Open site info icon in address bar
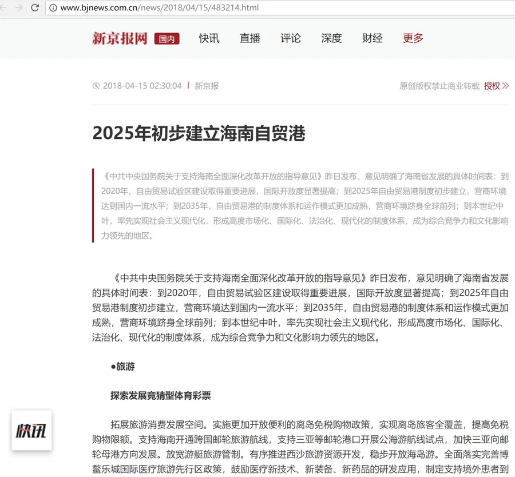515x477 pixels. point(53,7)
